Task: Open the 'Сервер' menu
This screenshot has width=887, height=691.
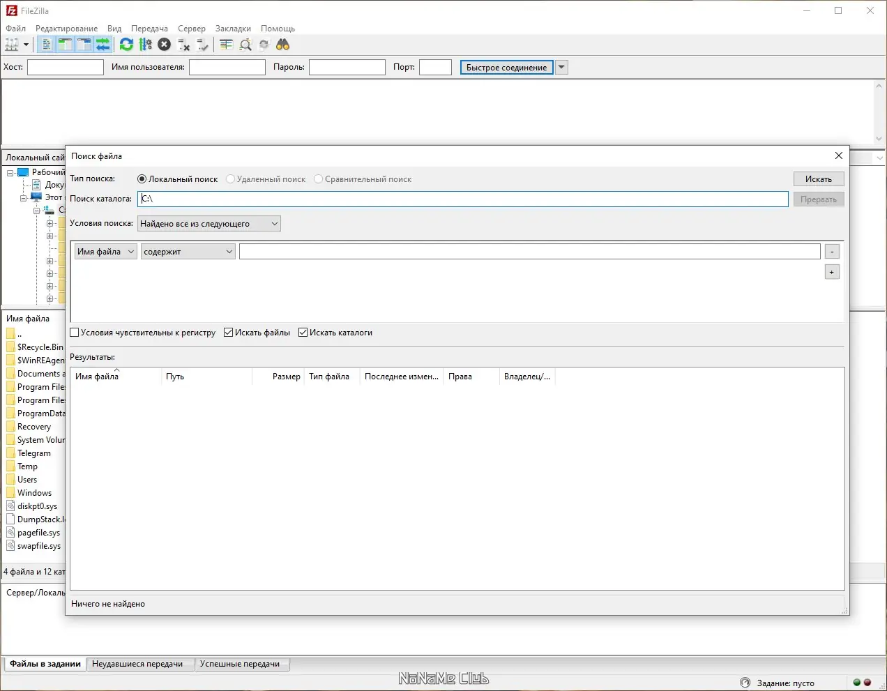Action: pos(192,29)
